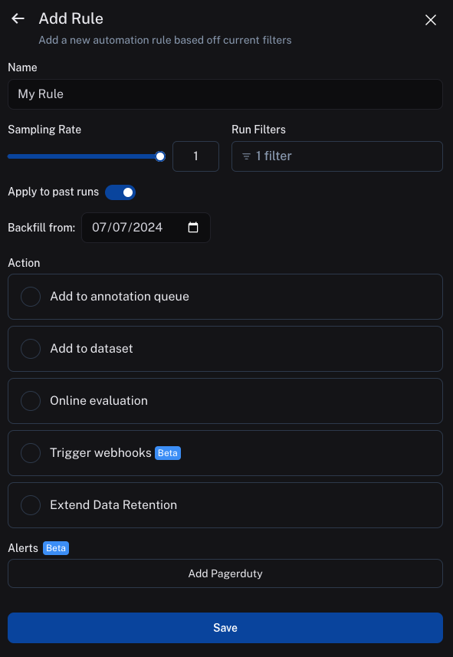Screen dimensions: 453x657
Task: Click the back arrow icon
Action: point(18,18)
